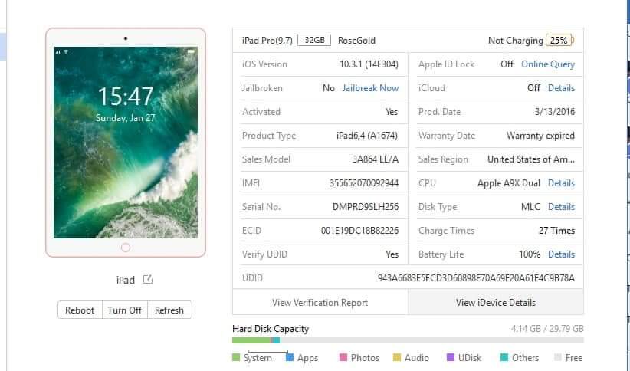Click the iPad lock screen preview image
The image size is (630, 371).
126,142
